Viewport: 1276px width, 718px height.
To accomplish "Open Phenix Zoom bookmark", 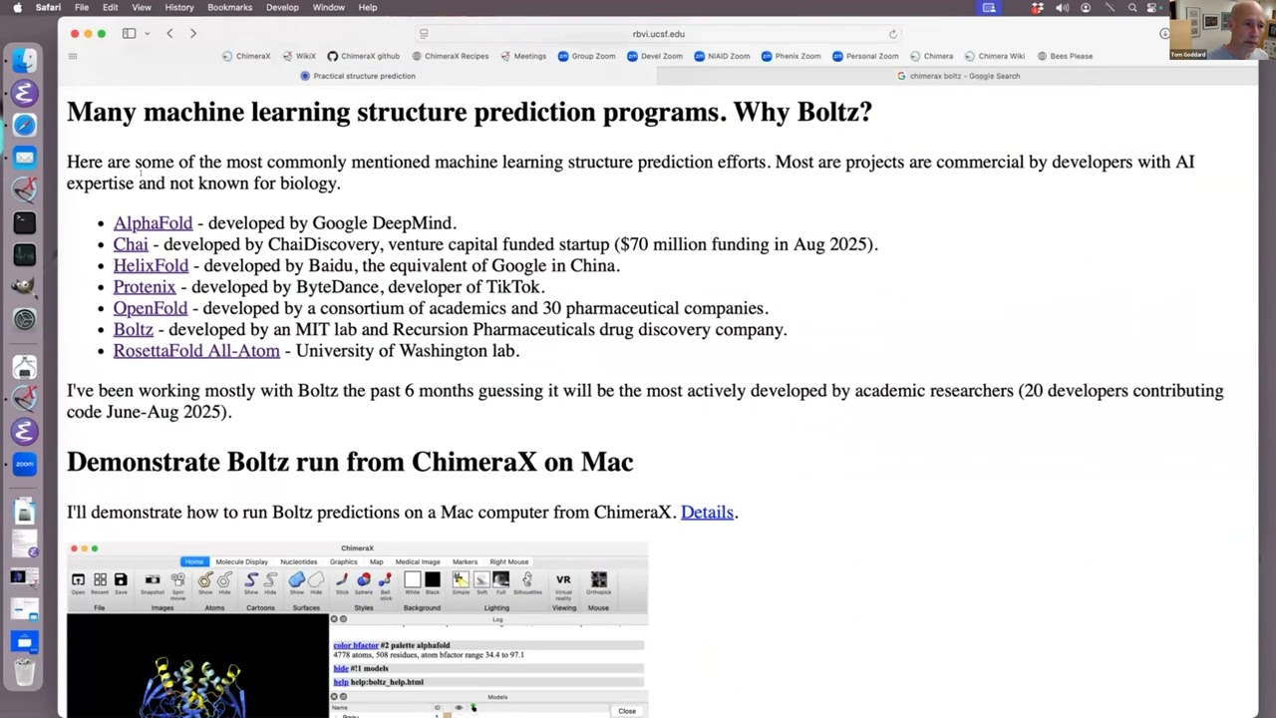I will click(793, 56).
